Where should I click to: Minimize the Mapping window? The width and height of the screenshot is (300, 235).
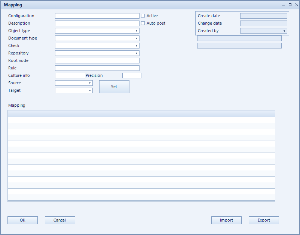[284, 5]
